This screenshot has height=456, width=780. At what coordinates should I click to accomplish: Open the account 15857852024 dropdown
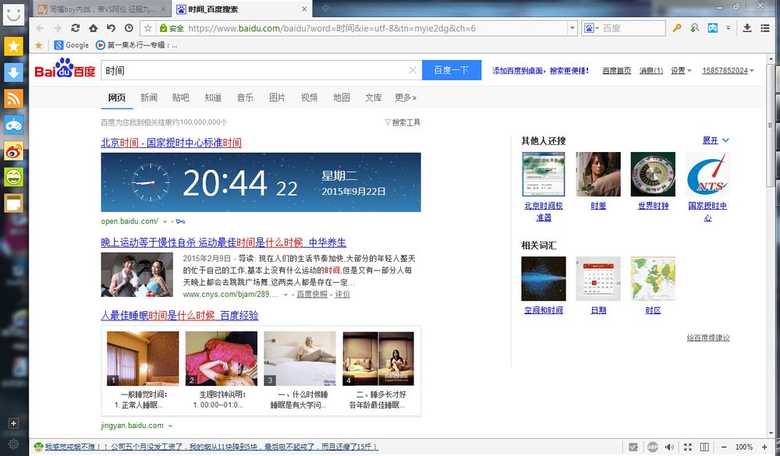click(x=728, y=71)
